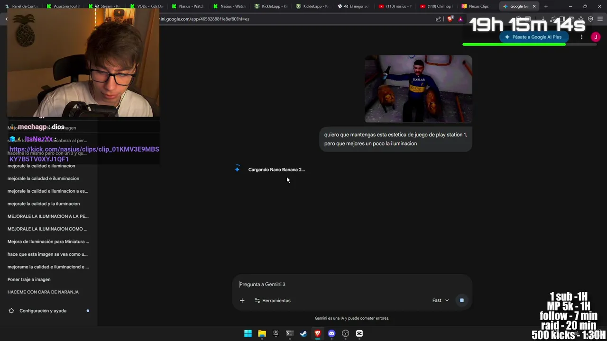Click the kick.com clip link in chat overlay
Image resolution: width=607 pixels, height=341 pixels.
click(84, 154)
